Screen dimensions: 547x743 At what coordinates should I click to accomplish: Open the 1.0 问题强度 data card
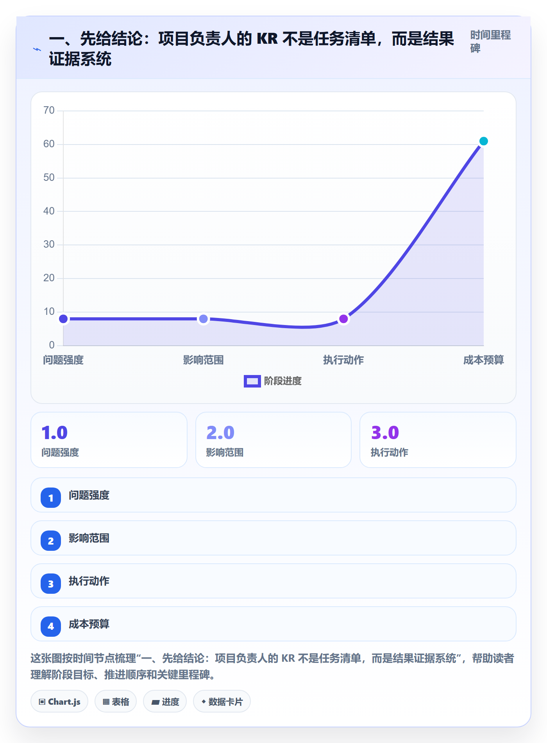(109, 440)
